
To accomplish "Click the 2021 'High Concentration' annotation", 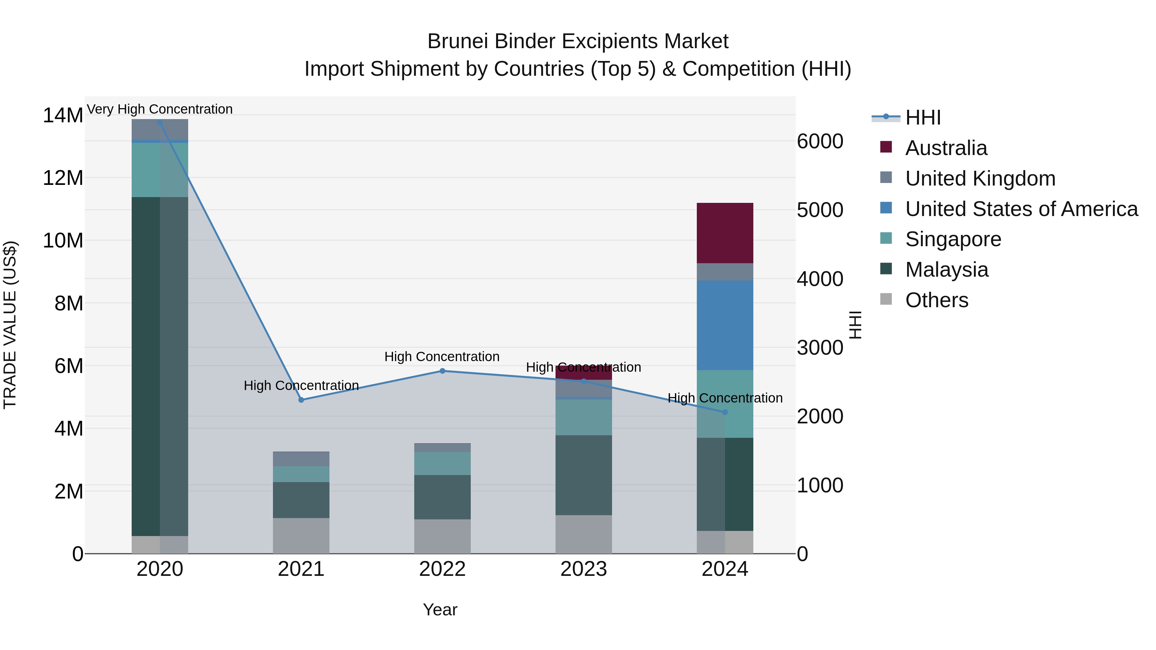I will [x=301, y=385].
